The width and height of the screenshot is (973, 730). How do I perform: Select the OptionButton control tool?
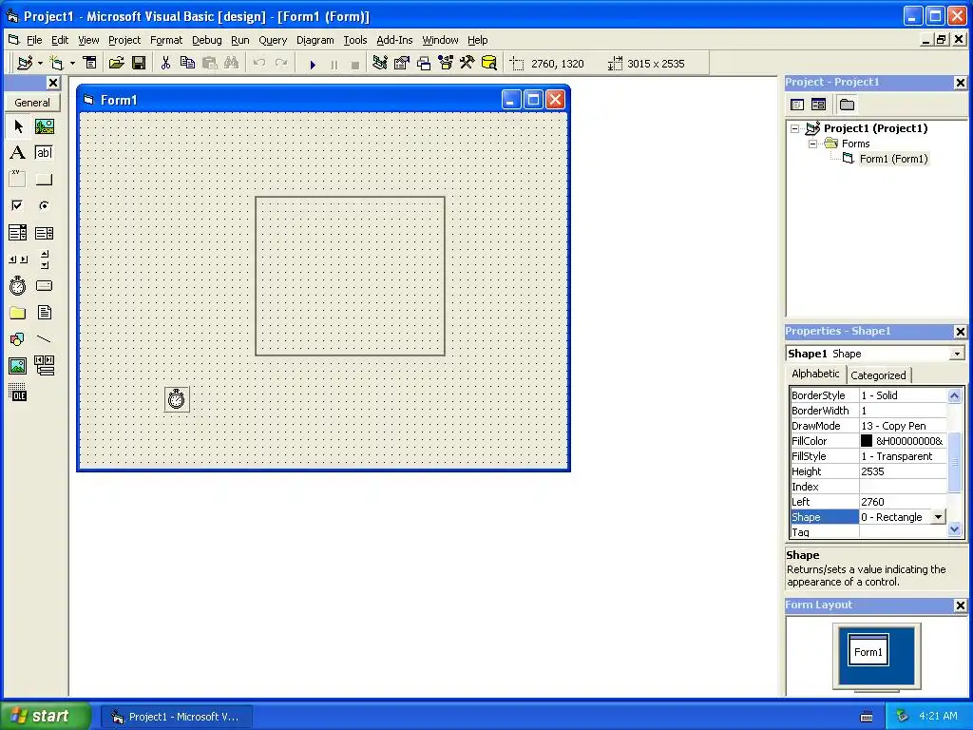point(44,205)
